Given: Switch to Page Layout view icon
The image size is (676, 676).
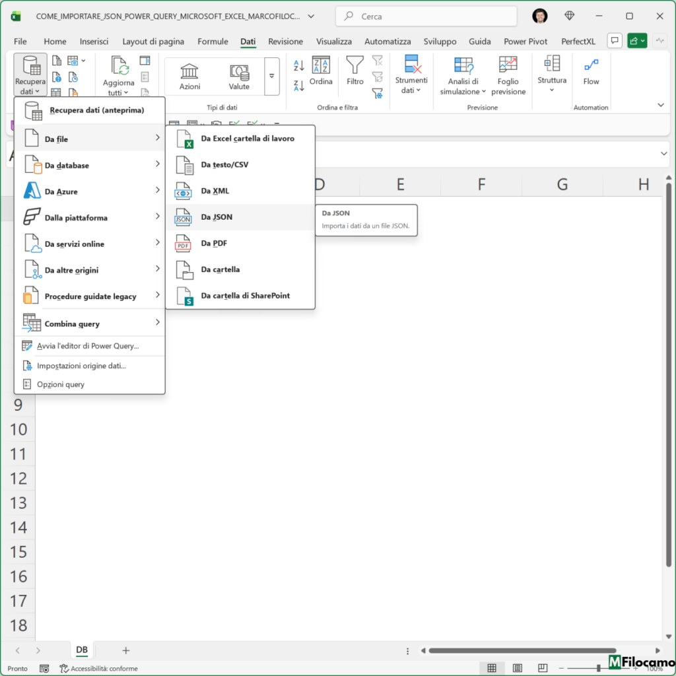Looking at the screenshot, I should click(x=518, y=668).
